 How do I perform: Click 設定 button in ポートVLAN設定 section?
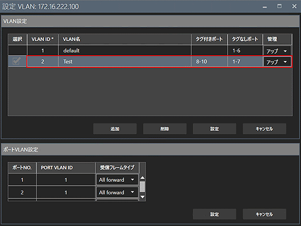(x=215, y=214)
